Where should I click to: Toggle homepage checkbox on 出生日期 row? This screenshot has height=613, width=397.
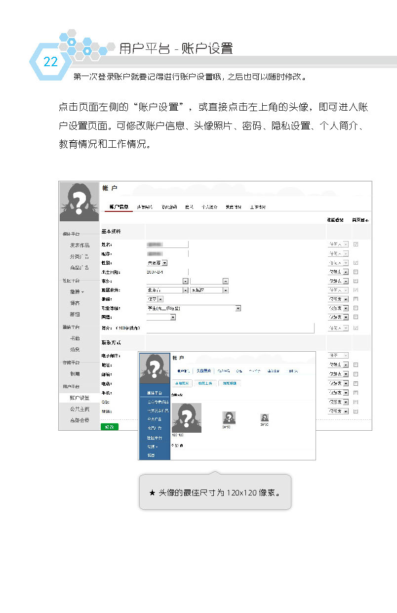point(356,272)
